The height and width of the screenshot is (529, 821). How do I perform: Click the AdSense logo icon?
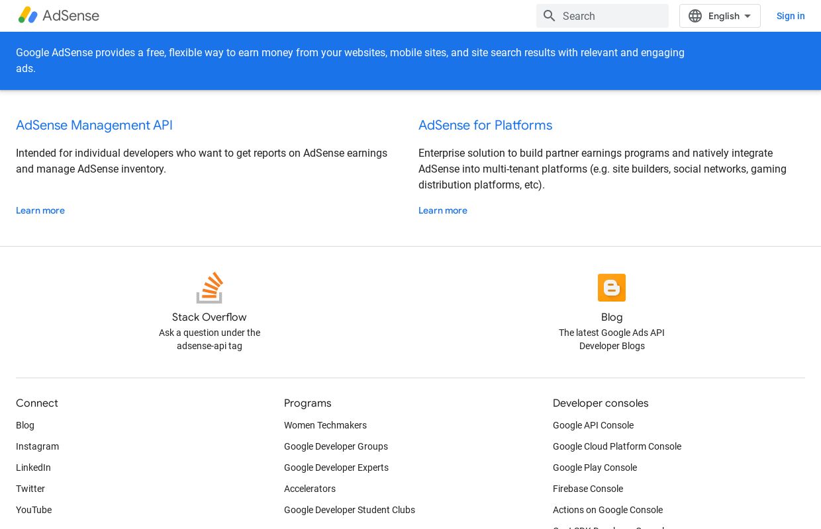[28, 15]
